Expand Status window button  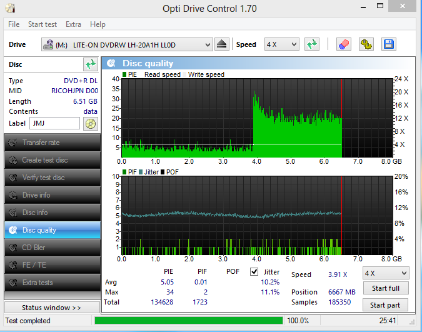click(x=52, y=308)
